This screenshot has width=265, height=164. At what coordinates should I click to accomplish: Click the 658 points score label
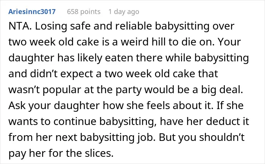[x=84, y=12]
